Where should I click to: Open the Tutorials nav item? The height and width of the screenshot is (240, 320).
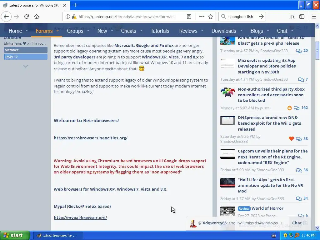160,31
